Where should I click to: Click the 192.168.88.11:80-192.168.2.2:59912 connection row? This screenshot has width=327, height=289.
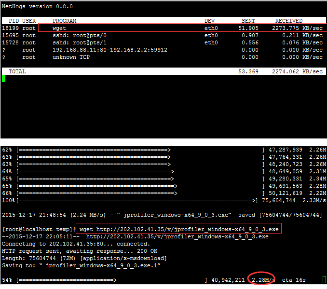(109, 50)
